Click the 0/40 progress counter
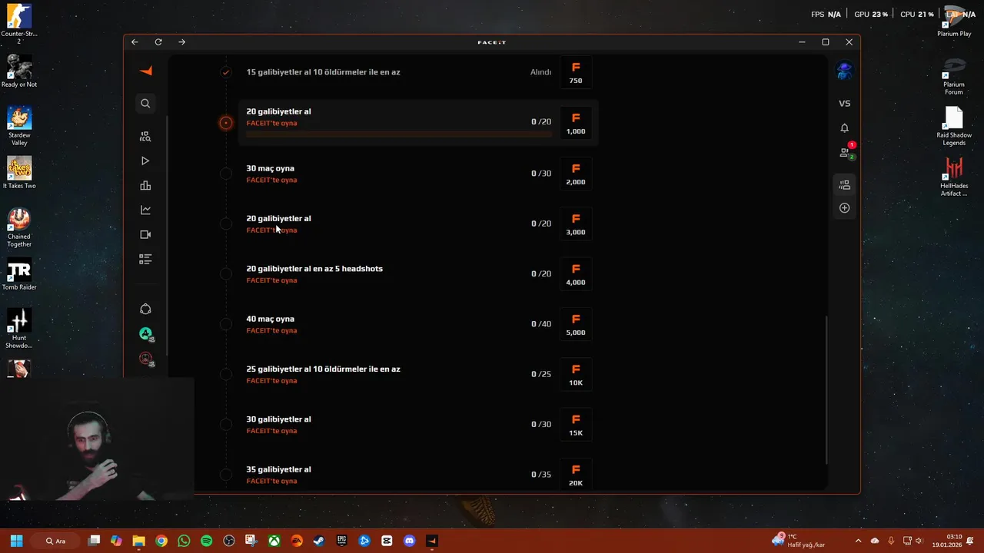Viewport: 984px width, 553px height. 541,324
